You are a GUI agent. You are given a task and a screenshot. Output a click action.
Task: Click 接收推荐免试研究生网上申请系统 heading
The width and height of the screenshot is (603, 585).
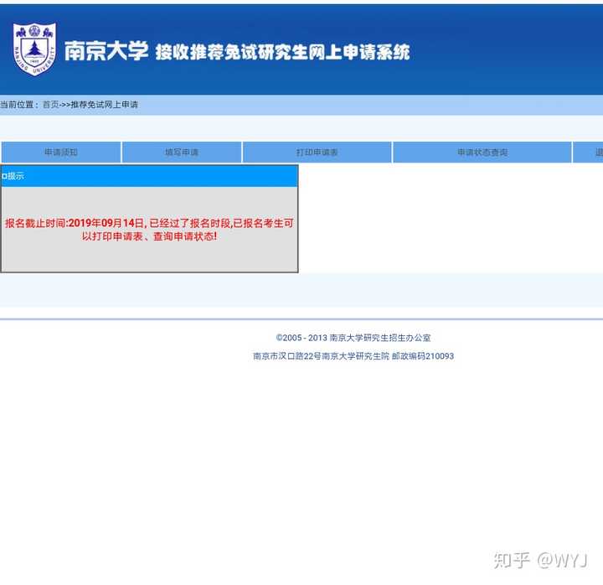pyautogui.click(x=283, y=52)
